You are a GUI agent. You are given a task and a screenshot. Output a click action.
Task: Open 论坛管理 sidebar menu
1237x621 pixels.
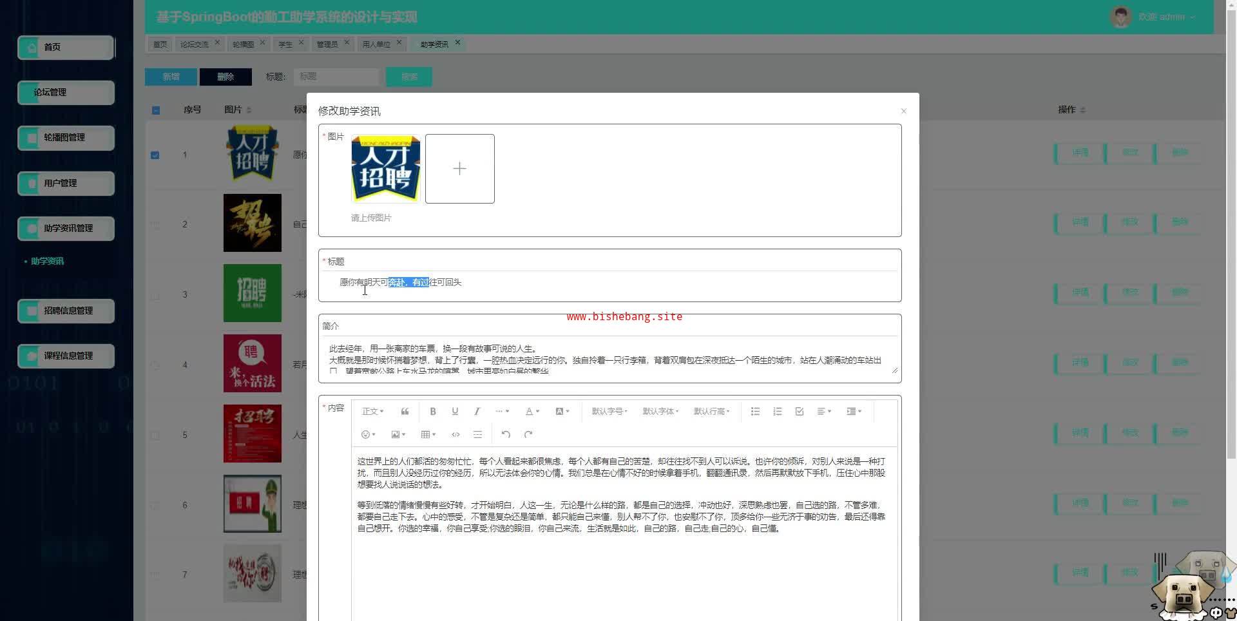[x=66, y=93]
